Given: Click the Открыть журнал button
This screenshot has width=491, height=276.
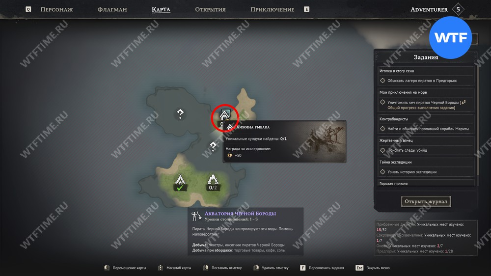Looking at the screenshot, I should 426,201.
